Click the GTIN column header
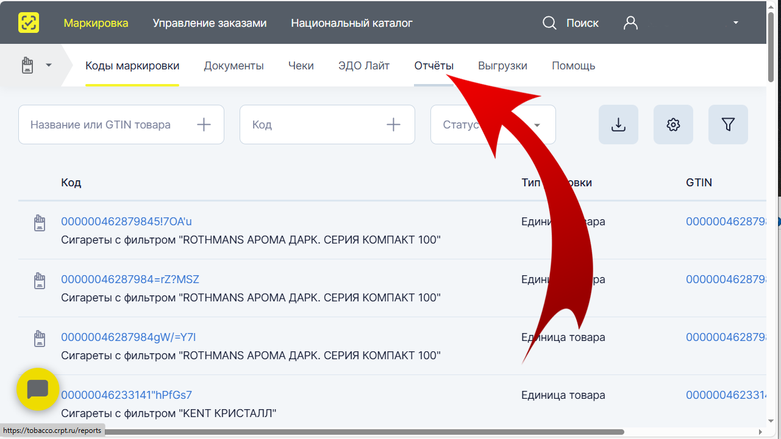 click(x=699, y=183)
